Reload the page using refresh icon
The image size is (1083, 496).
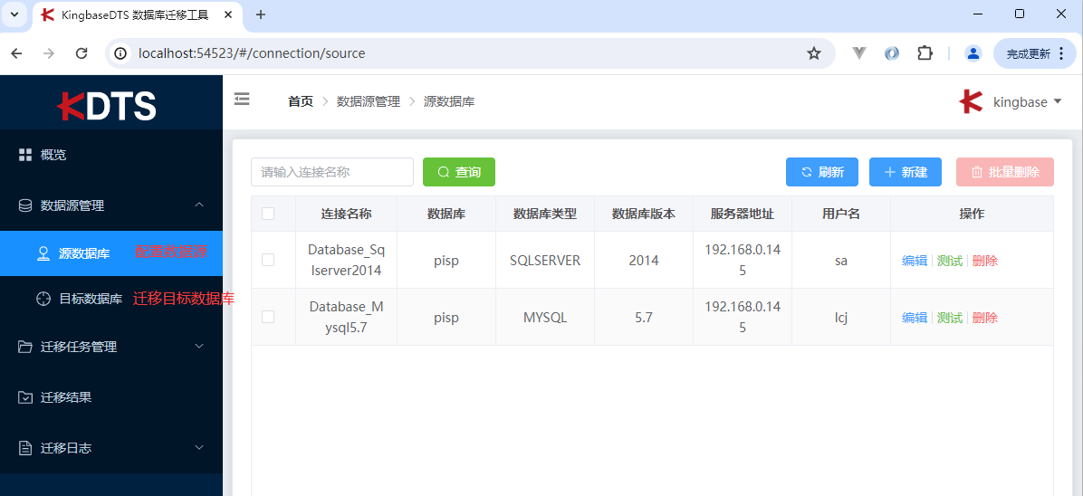coord(81,53)
